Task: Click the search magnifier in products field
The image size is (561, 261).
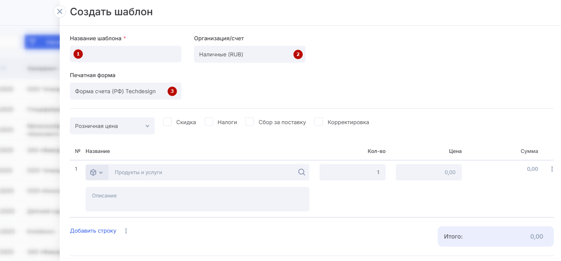Action: pos(301,172)
